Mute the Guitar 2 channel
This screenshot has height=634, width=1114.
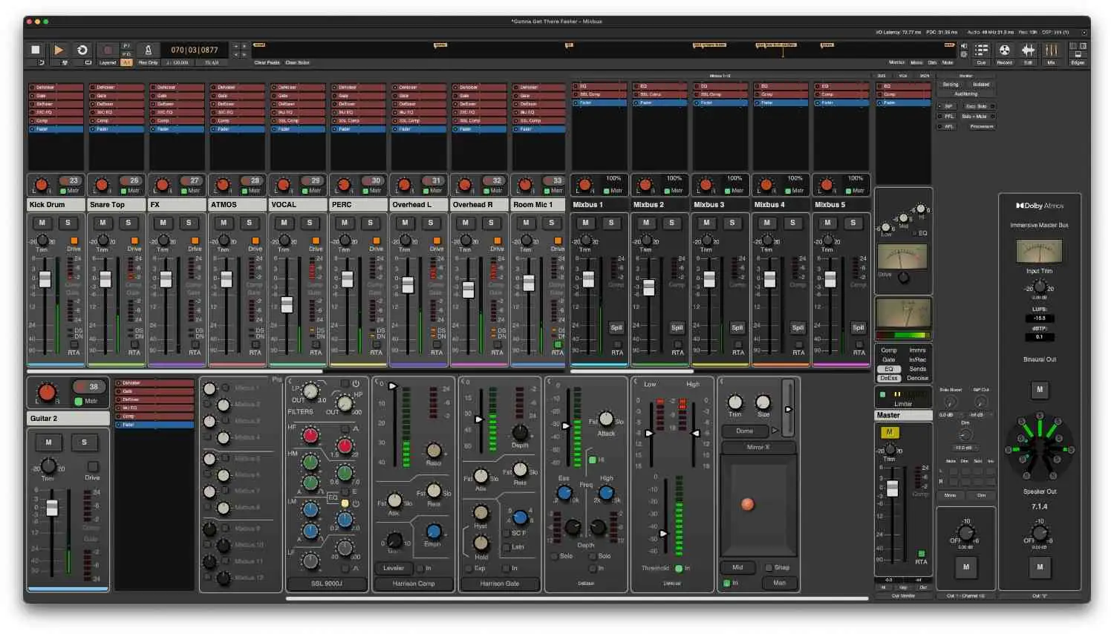(49, 442)
